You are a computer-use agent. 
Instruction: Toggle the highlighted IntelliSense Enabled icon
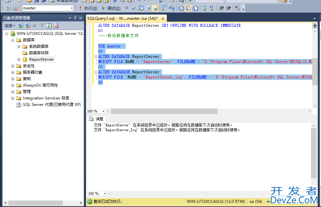coord(155,8)
